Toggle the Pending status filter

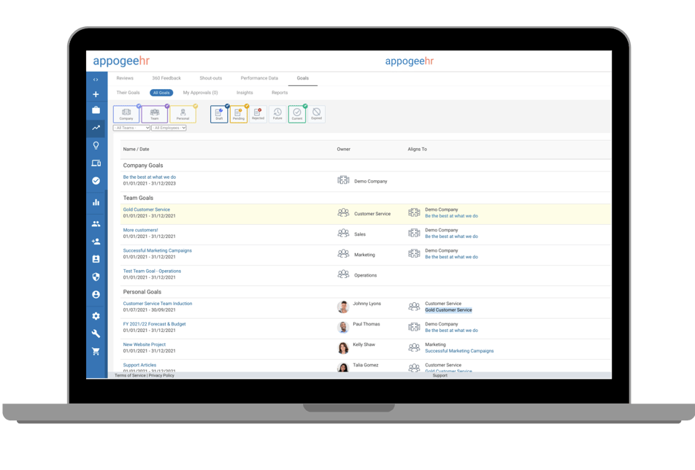point(239,115)
